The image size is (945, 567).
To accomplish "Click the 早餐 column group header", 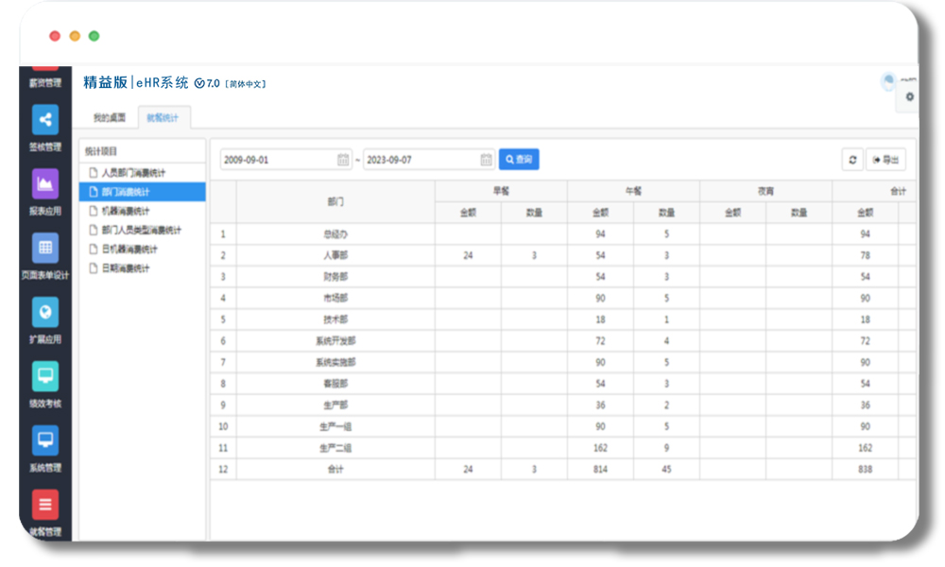I will tap(501, 191).
